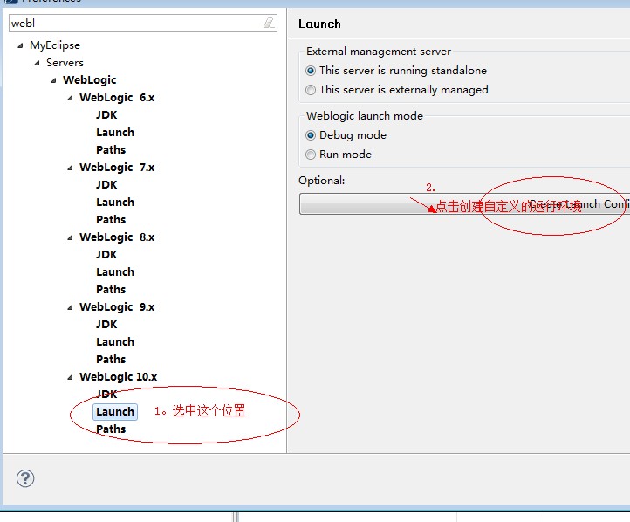Open Launch under WebLogic 9.x
This screenshot has width=630, height=522.
[115, 341]
